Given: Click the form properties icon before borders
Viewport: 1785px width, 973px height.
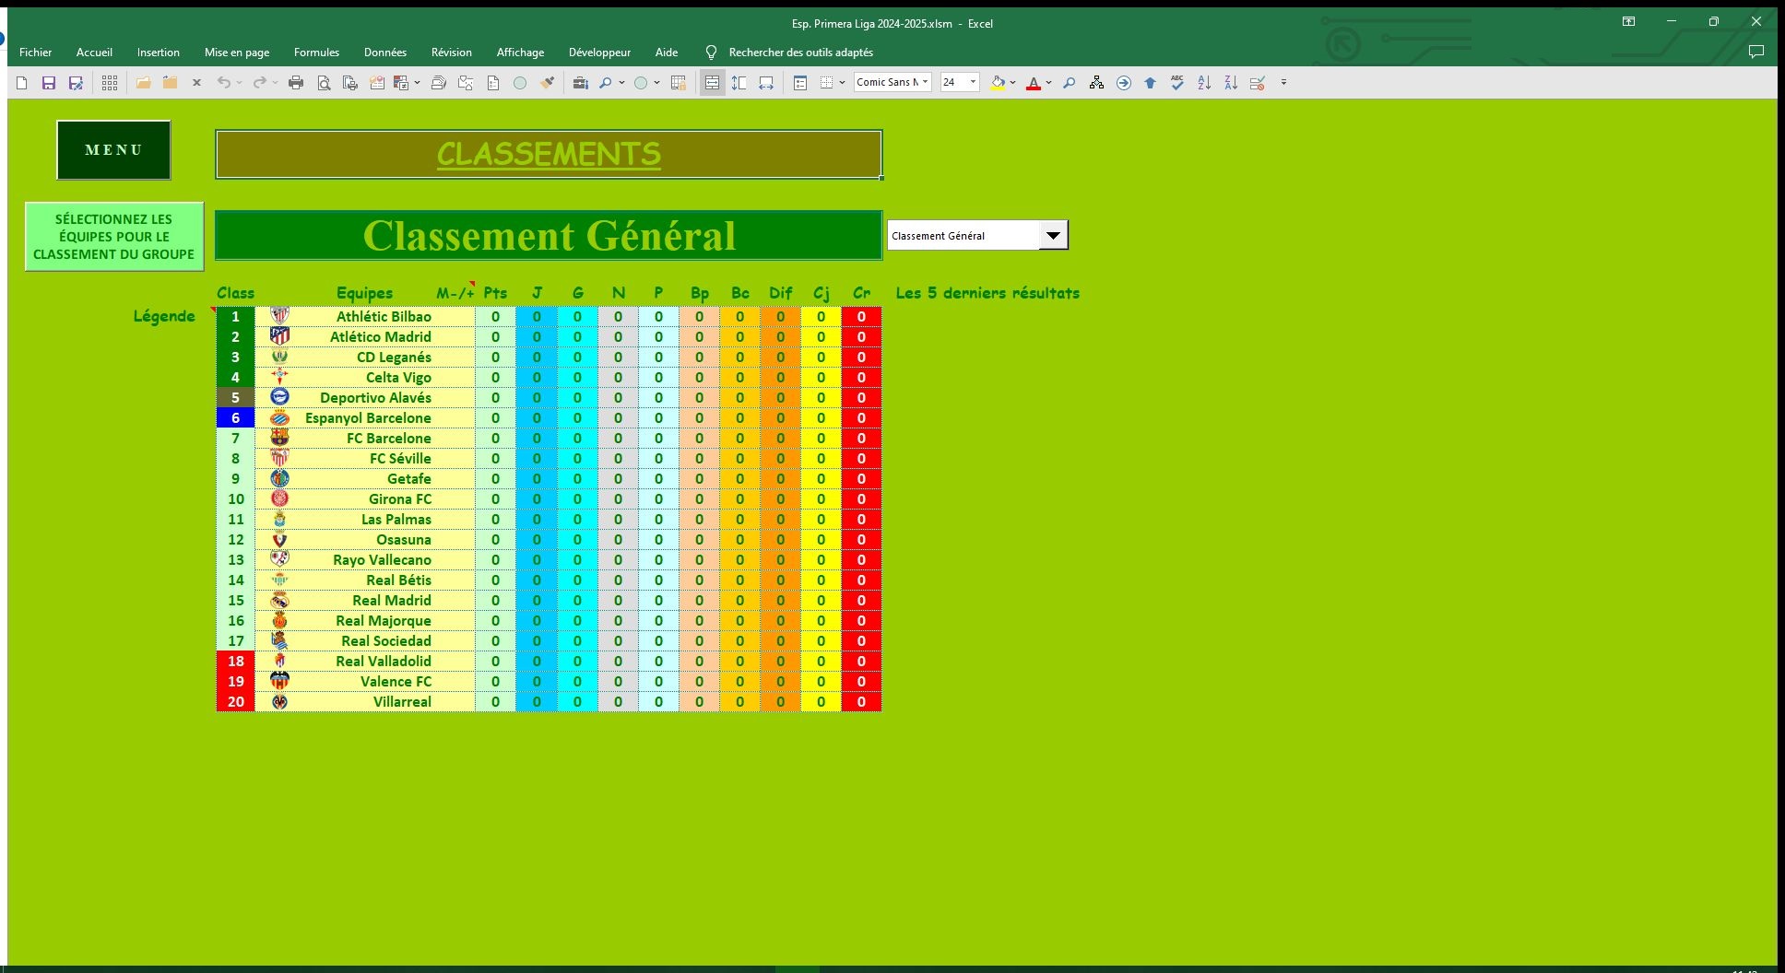Looking at the screenshot, I should pos(800,83).
